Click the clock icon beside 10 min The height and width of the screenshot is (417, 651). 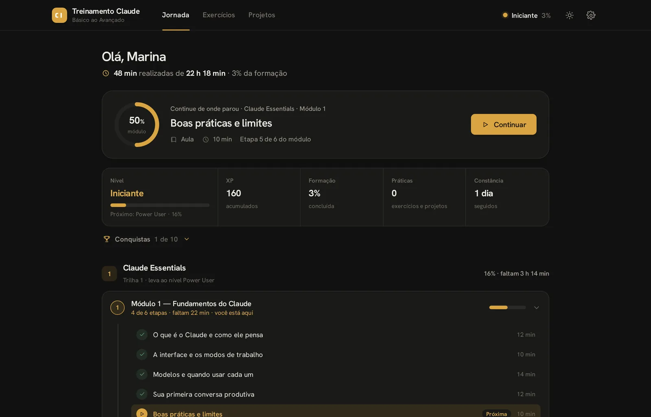pos(206,140)
